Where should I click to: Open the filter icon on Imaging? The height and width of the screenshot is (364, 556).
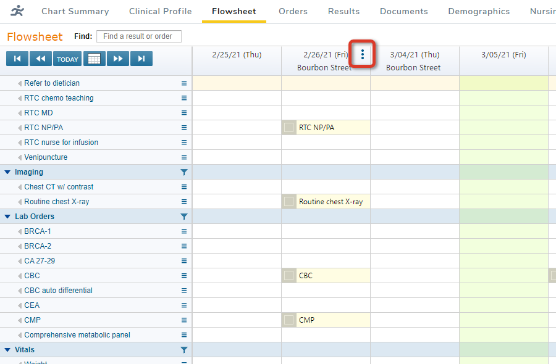pyautogui.click(x=183, y=172)
